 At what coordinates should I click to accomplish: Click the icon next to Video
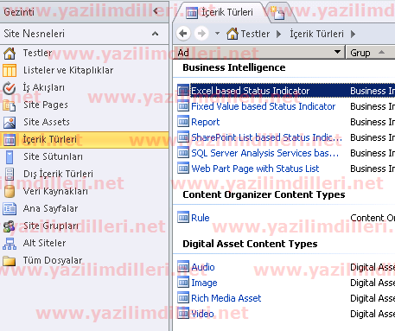[x=183, y=314]
